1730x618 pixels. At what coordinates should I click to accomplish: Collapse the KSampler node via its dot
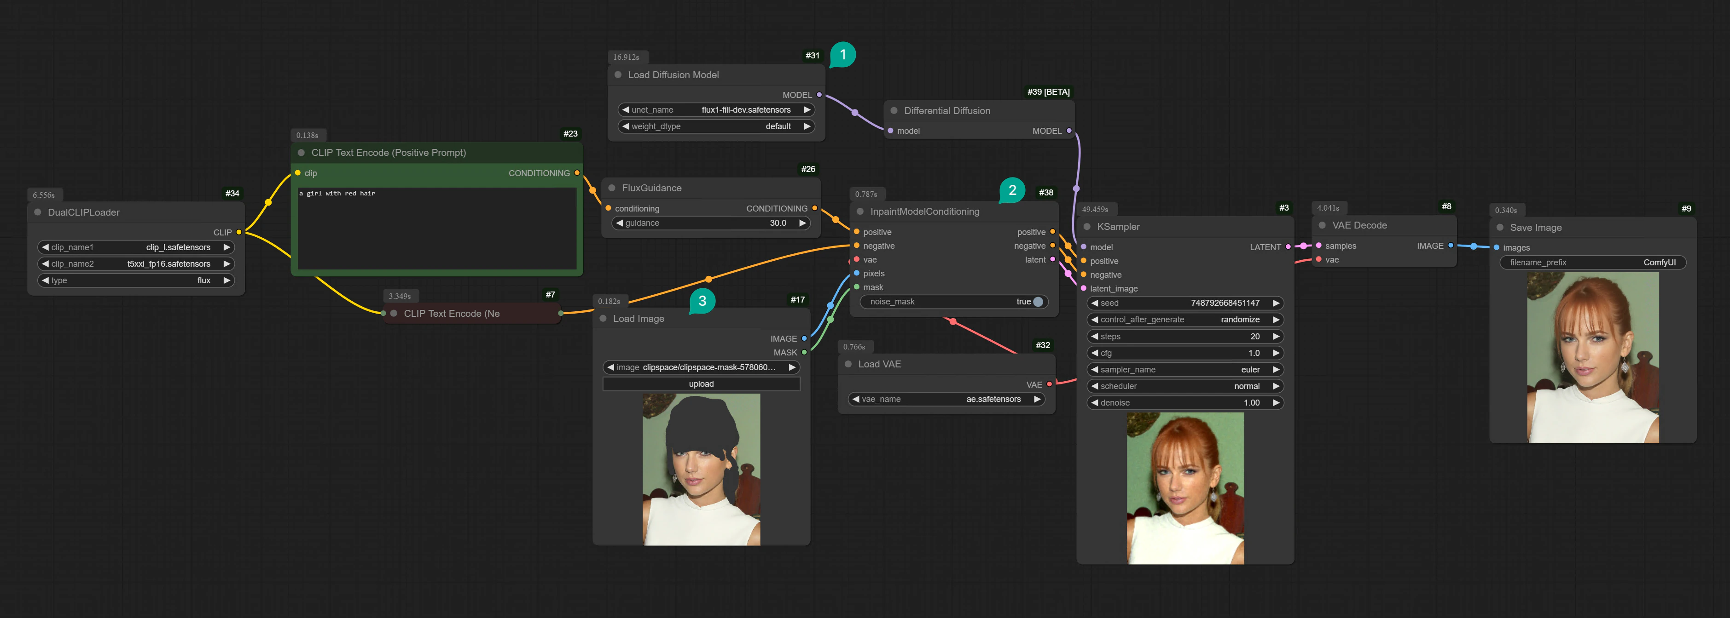pyautogui.click(x=1086, y=227)
